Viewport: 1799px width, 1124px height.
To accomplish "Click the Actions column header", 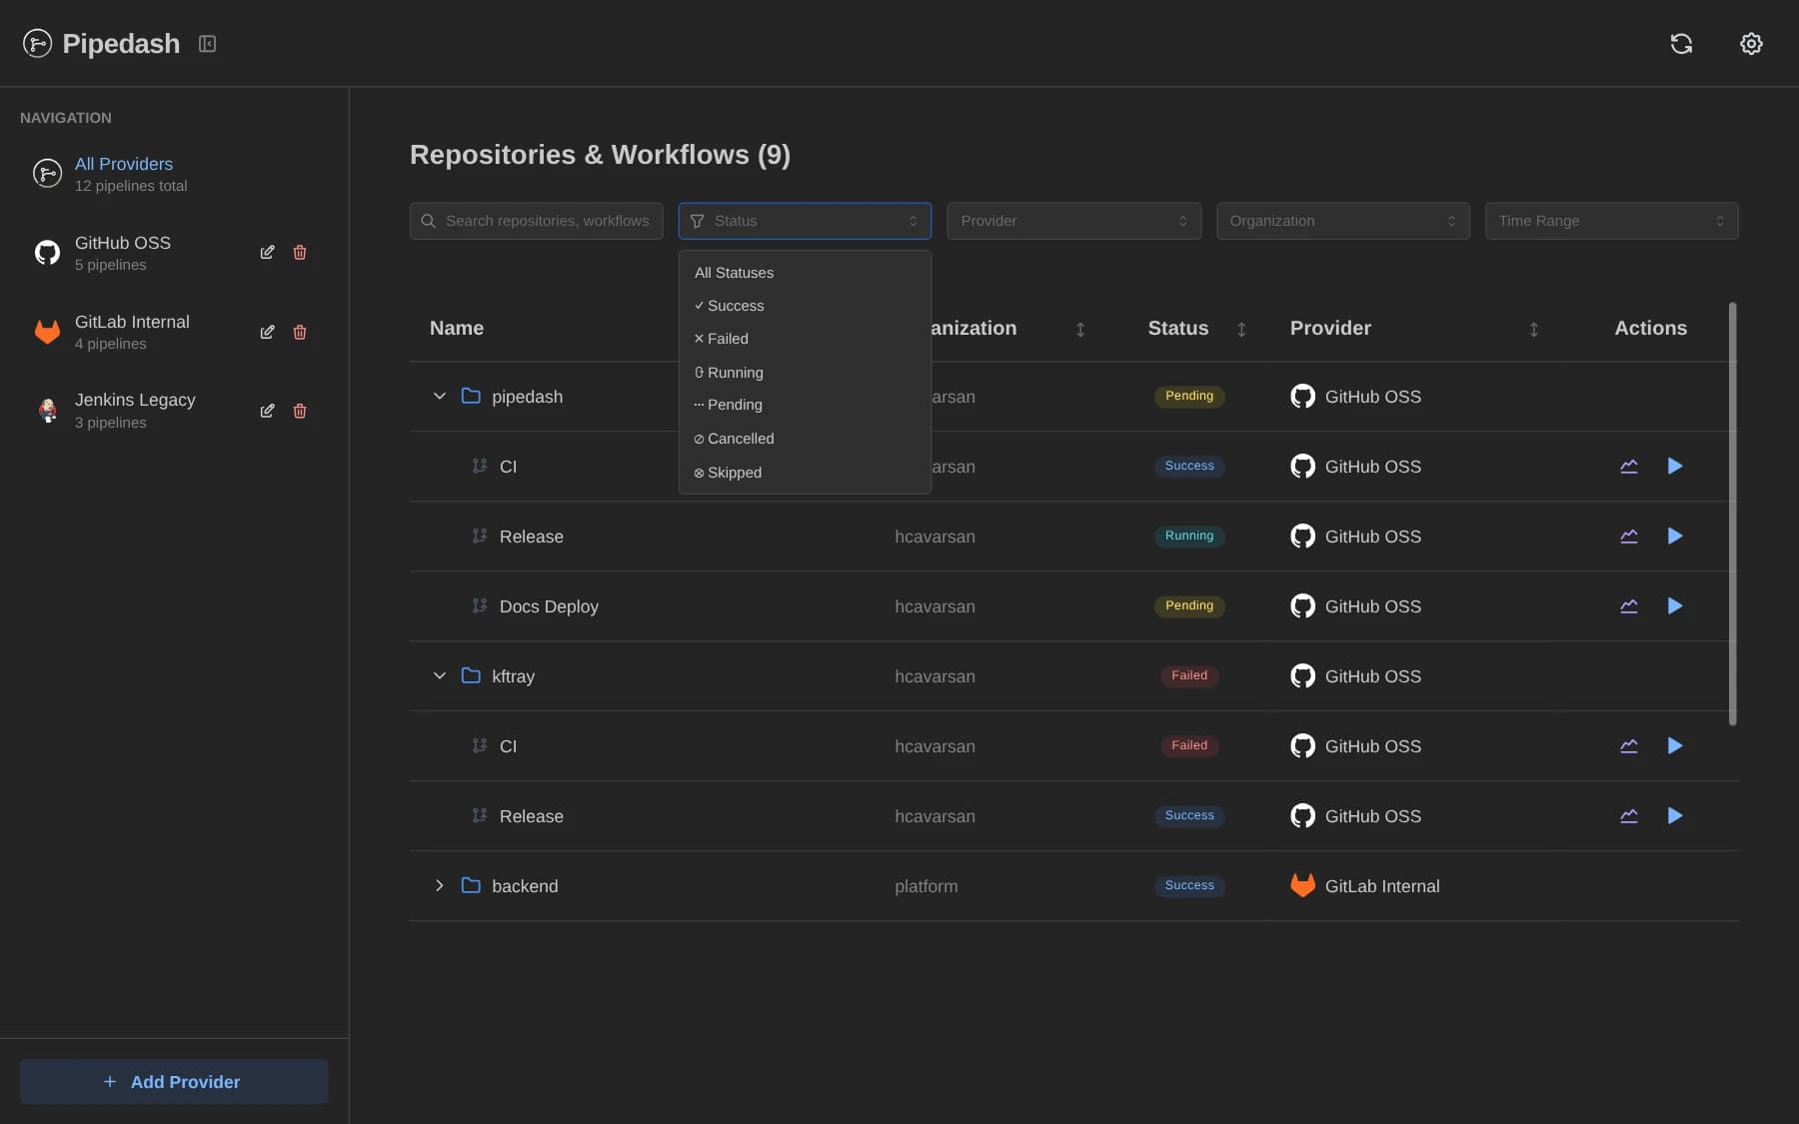I will tap(1650, 328).
